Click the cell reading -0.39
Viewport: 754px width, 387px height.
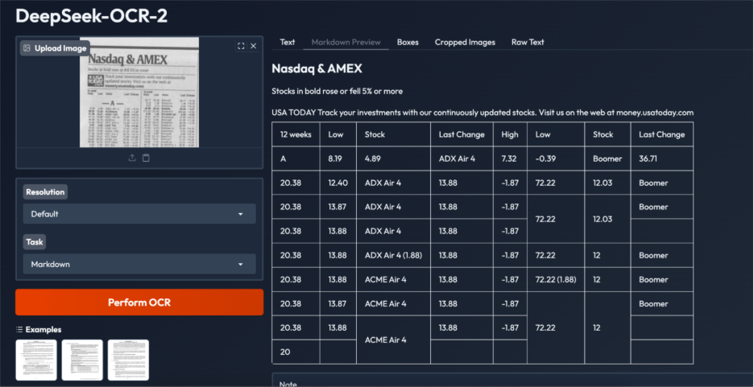point(556,159)
